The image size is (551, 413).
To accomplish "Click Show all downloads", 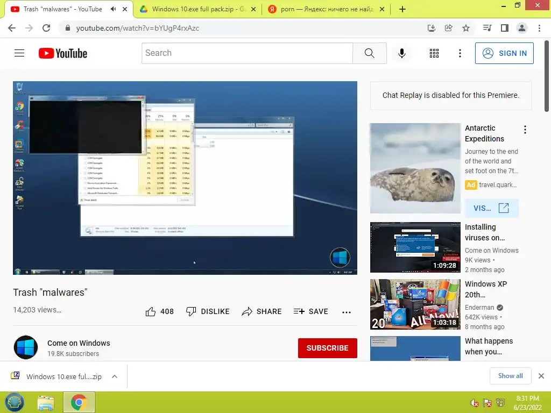I will pyautogui.click(x=510, y=376).
